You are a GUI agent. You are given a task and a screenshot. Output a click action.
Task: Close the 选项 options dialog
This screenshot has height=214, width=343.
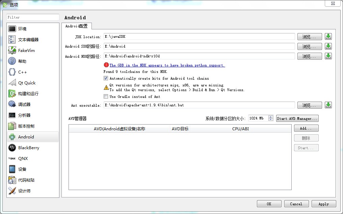(x=333, y=3)
